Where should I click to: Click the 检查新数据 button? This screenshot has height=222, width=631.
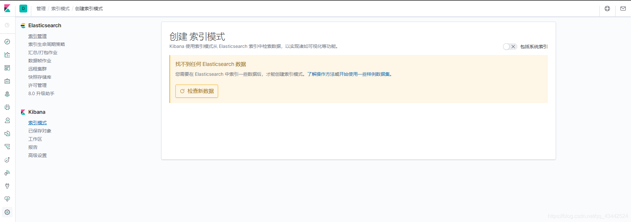[x=197, y=91]
